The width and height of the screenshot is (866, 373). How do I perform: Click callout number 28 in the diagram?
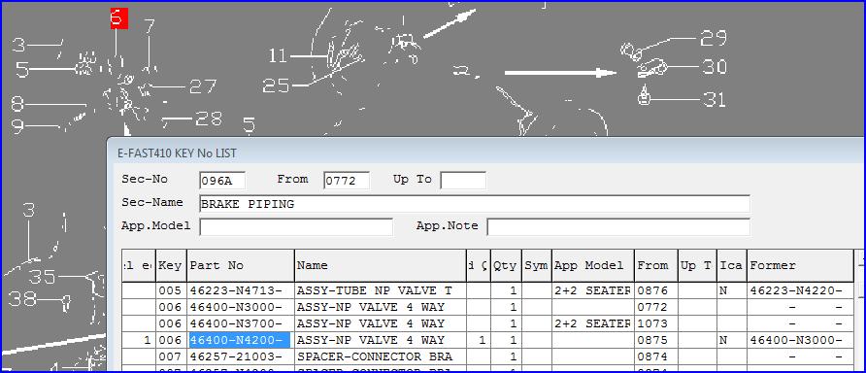209,119
